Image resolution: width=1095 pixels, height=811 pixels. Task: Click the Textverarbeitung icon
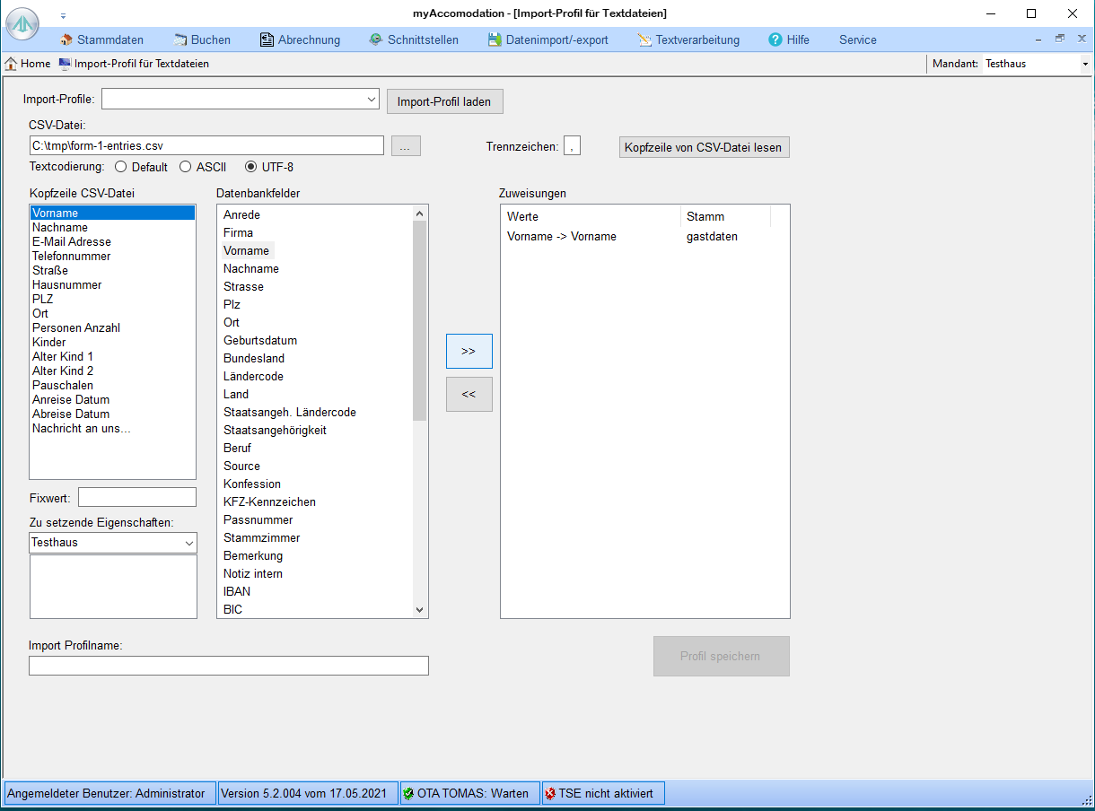(x=644, y=39)
